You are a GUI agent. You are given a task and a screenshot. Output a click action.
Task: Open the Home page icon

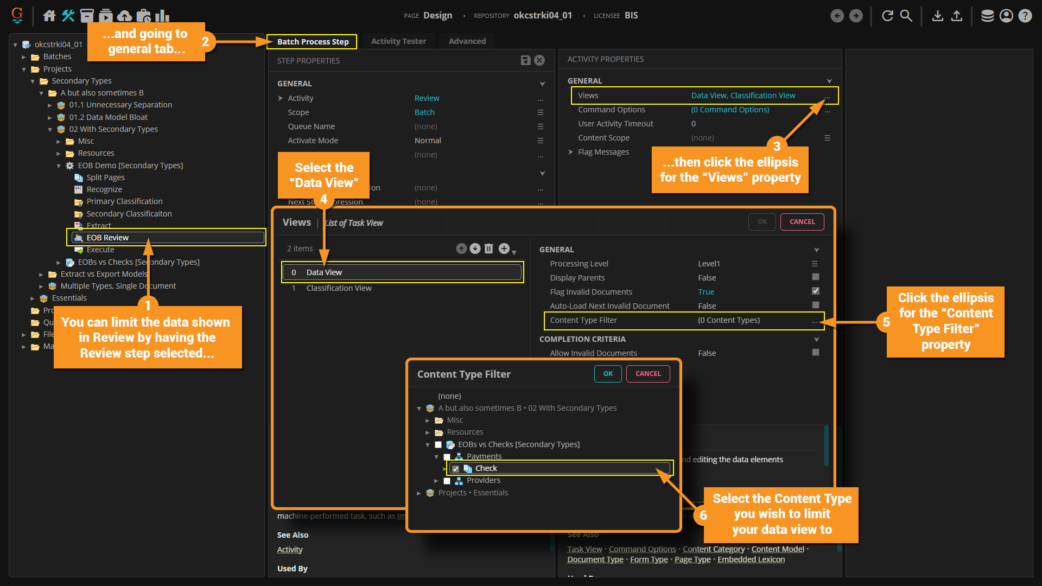tap(49, 16)
